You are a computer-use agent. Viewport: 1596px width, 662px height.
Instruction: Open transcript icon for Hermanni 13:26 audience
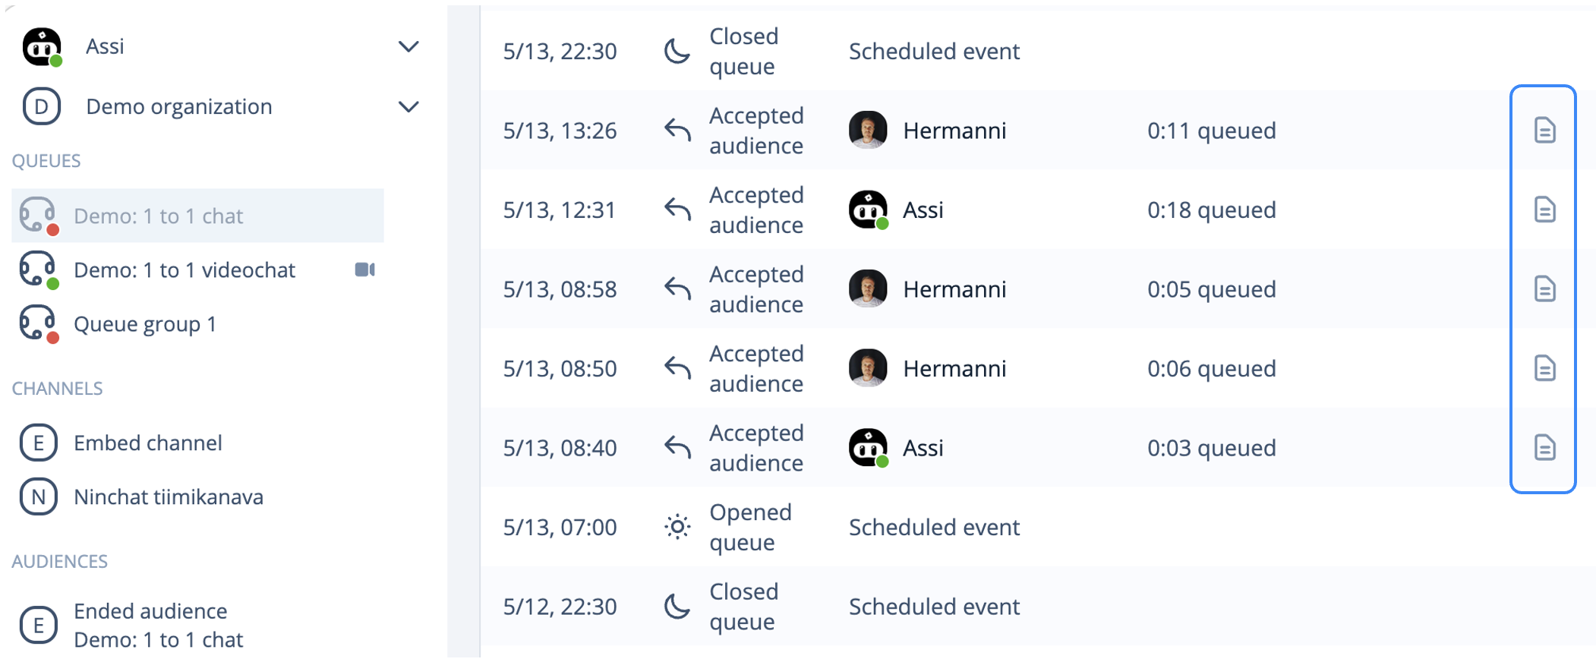(x=1544, y=131)
